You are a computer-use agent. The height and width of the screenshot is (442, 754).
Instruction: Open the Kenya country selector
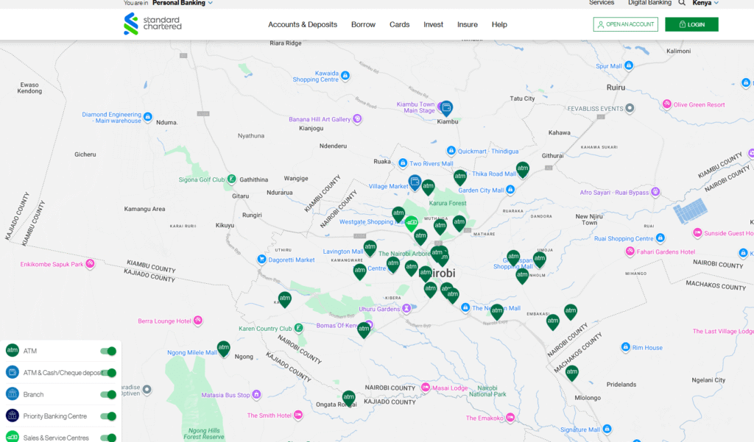click(x=705, y=3)
